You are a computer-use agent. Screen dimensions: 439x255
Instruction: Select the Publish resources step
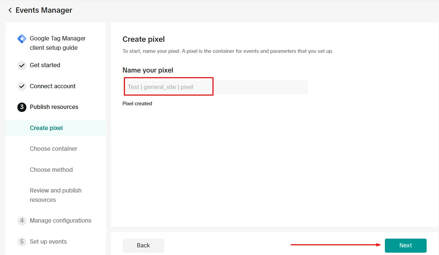coord(54,107)
